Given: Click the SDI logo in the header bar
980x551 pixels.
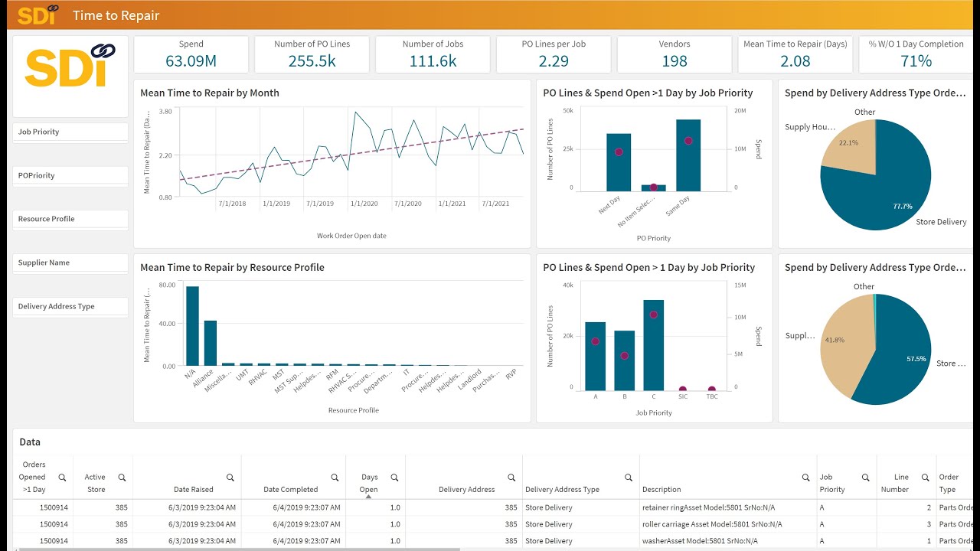Looking at the screenshot, I should (37, 15).
